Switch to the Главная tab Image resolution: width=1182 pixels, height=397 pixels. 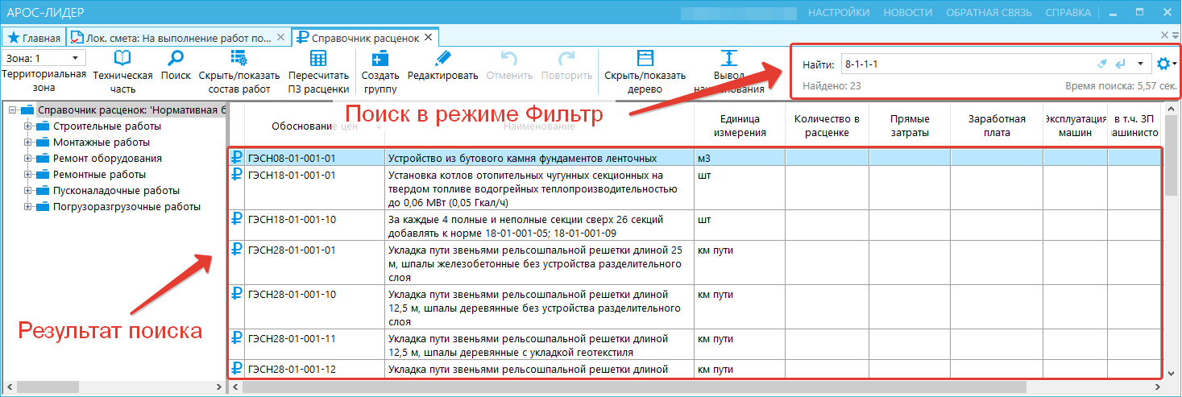(34, 37)
